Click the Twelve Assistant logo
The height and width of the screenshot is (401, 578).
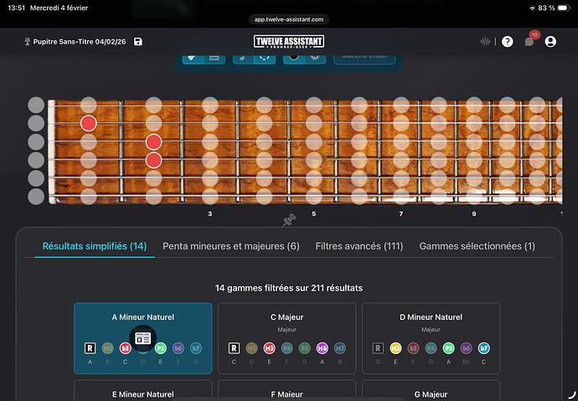point(289,42)
